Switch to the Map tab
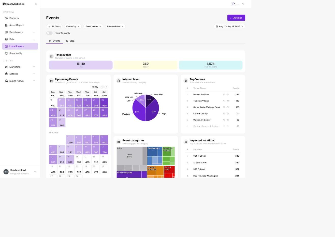Screen dimensions: 335x237 tap(70, 41)
